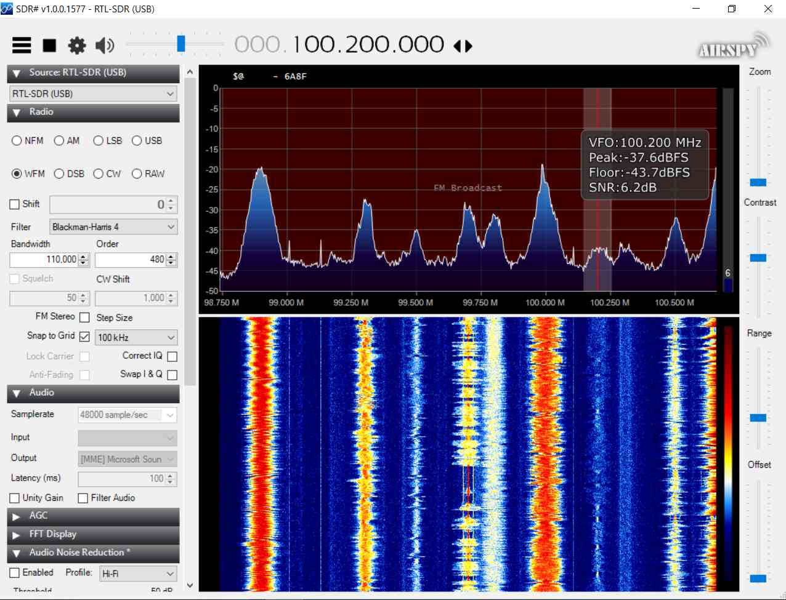Open the 100 kHz step size dropdown
786x600 pixels.
[x=136, y=337]
